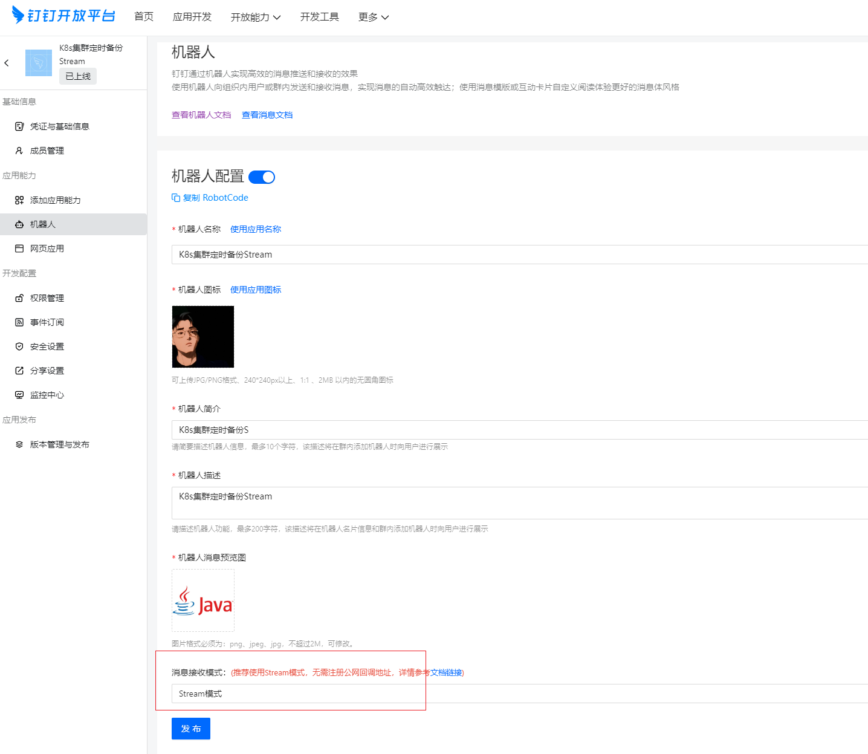Expand the 开放能力 dropdown menu
Viewport: 868px width, 754px height.
click(256, 17)
